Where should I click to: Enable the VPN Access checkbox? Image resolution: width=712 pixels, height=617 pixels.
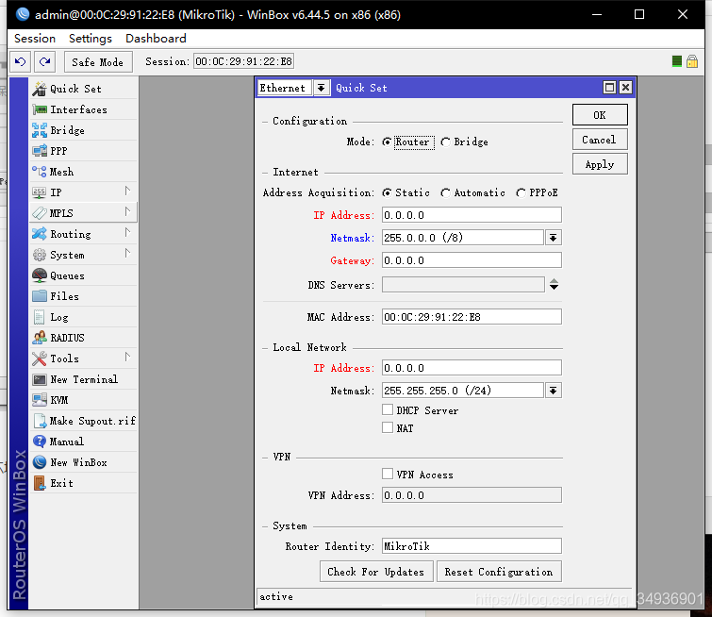[x=388, y=474]
